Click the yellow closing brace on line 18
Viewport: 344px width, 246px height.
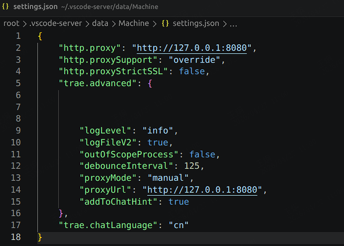click(x=40, y=237)
